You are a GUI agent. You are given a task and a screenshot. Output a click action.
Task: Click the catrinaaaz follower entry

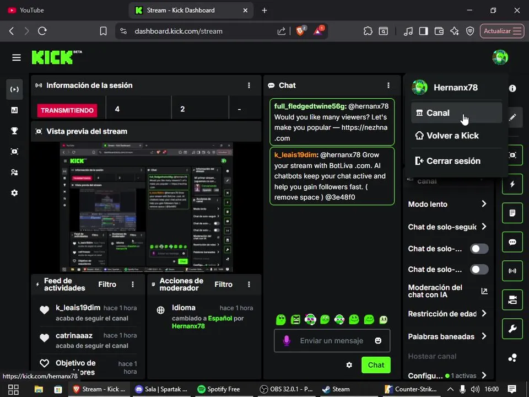(x=88, y=340)
